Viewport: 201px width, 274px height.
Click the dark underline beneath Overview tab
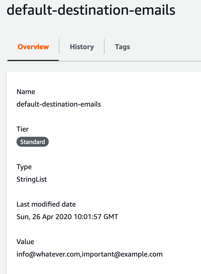click(33, 60)
